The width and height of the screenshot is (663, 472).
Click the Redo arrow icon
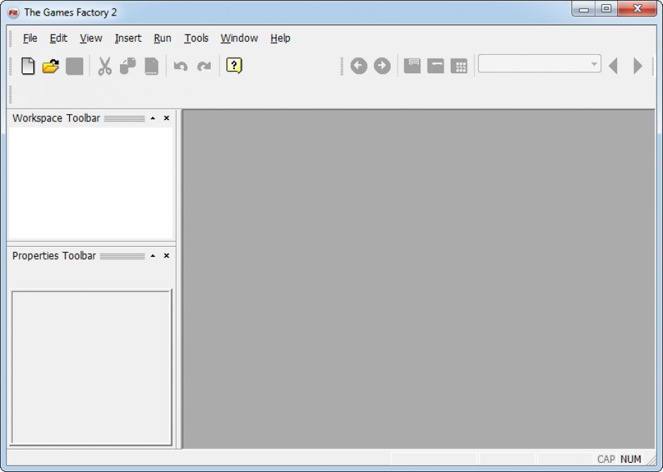coord(205,66)
